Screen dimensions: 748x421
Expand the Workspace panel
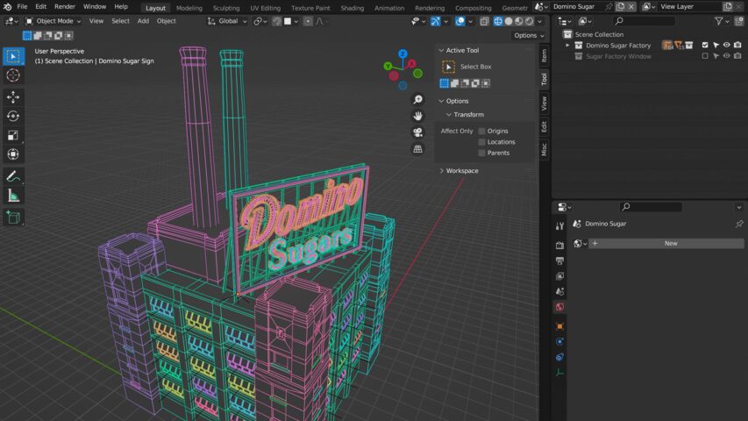point(441,170)
